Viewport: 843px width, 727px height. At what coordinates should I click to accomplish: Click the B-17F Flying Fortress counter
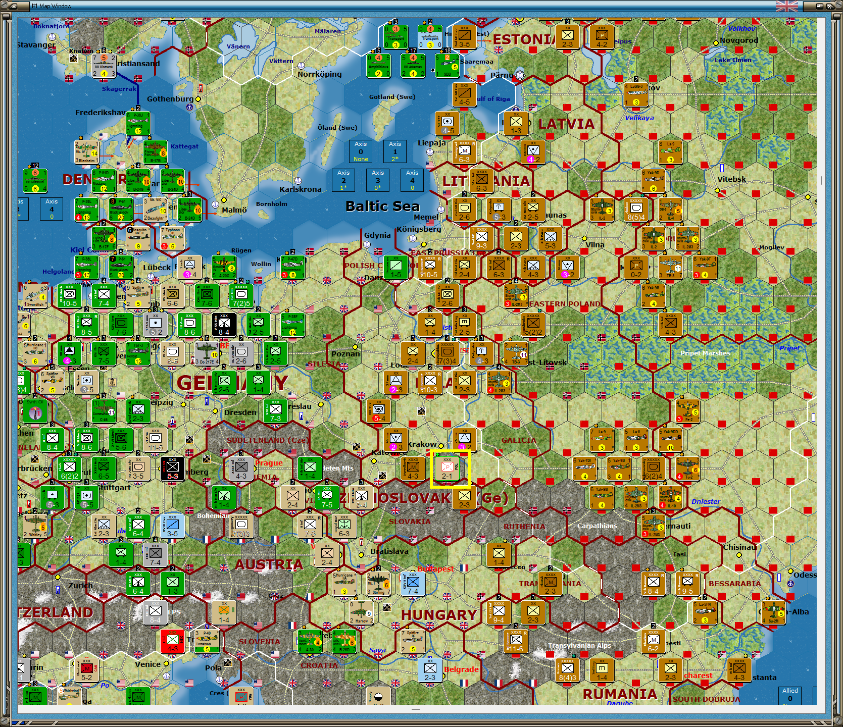(104, 238)
